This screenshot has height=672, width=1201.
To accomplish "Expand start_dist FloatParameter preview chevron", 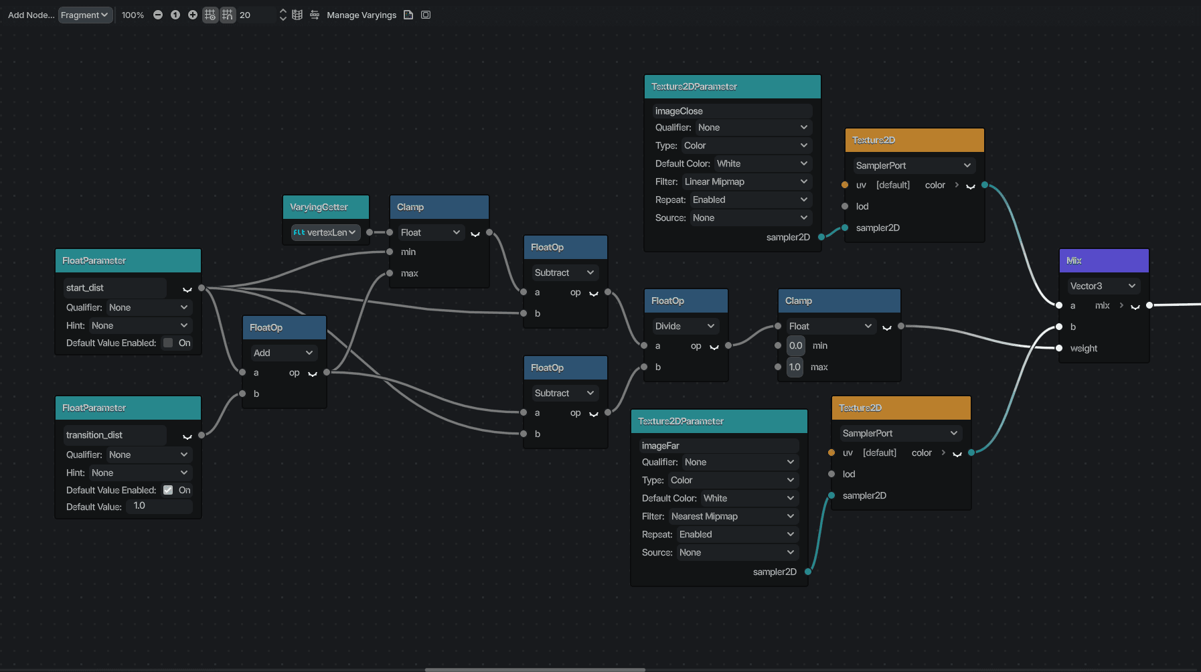I will [x=187, y=289].
